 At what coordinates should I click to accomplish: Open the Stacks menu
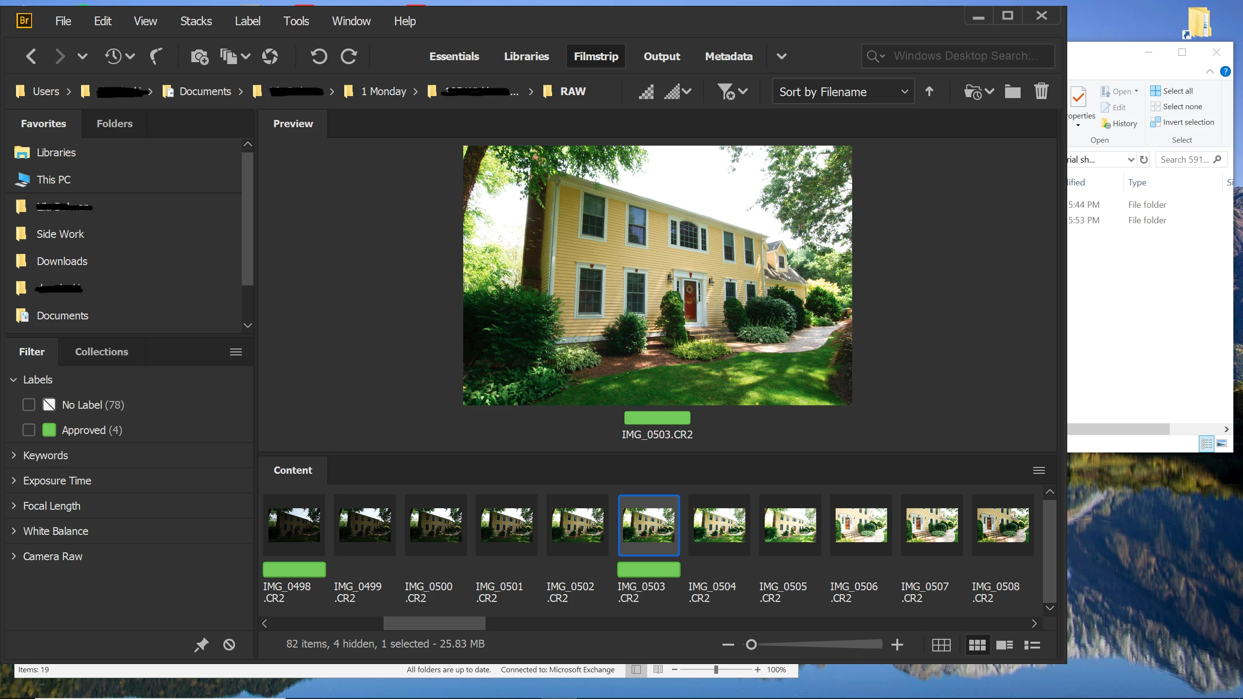point(196,21)
